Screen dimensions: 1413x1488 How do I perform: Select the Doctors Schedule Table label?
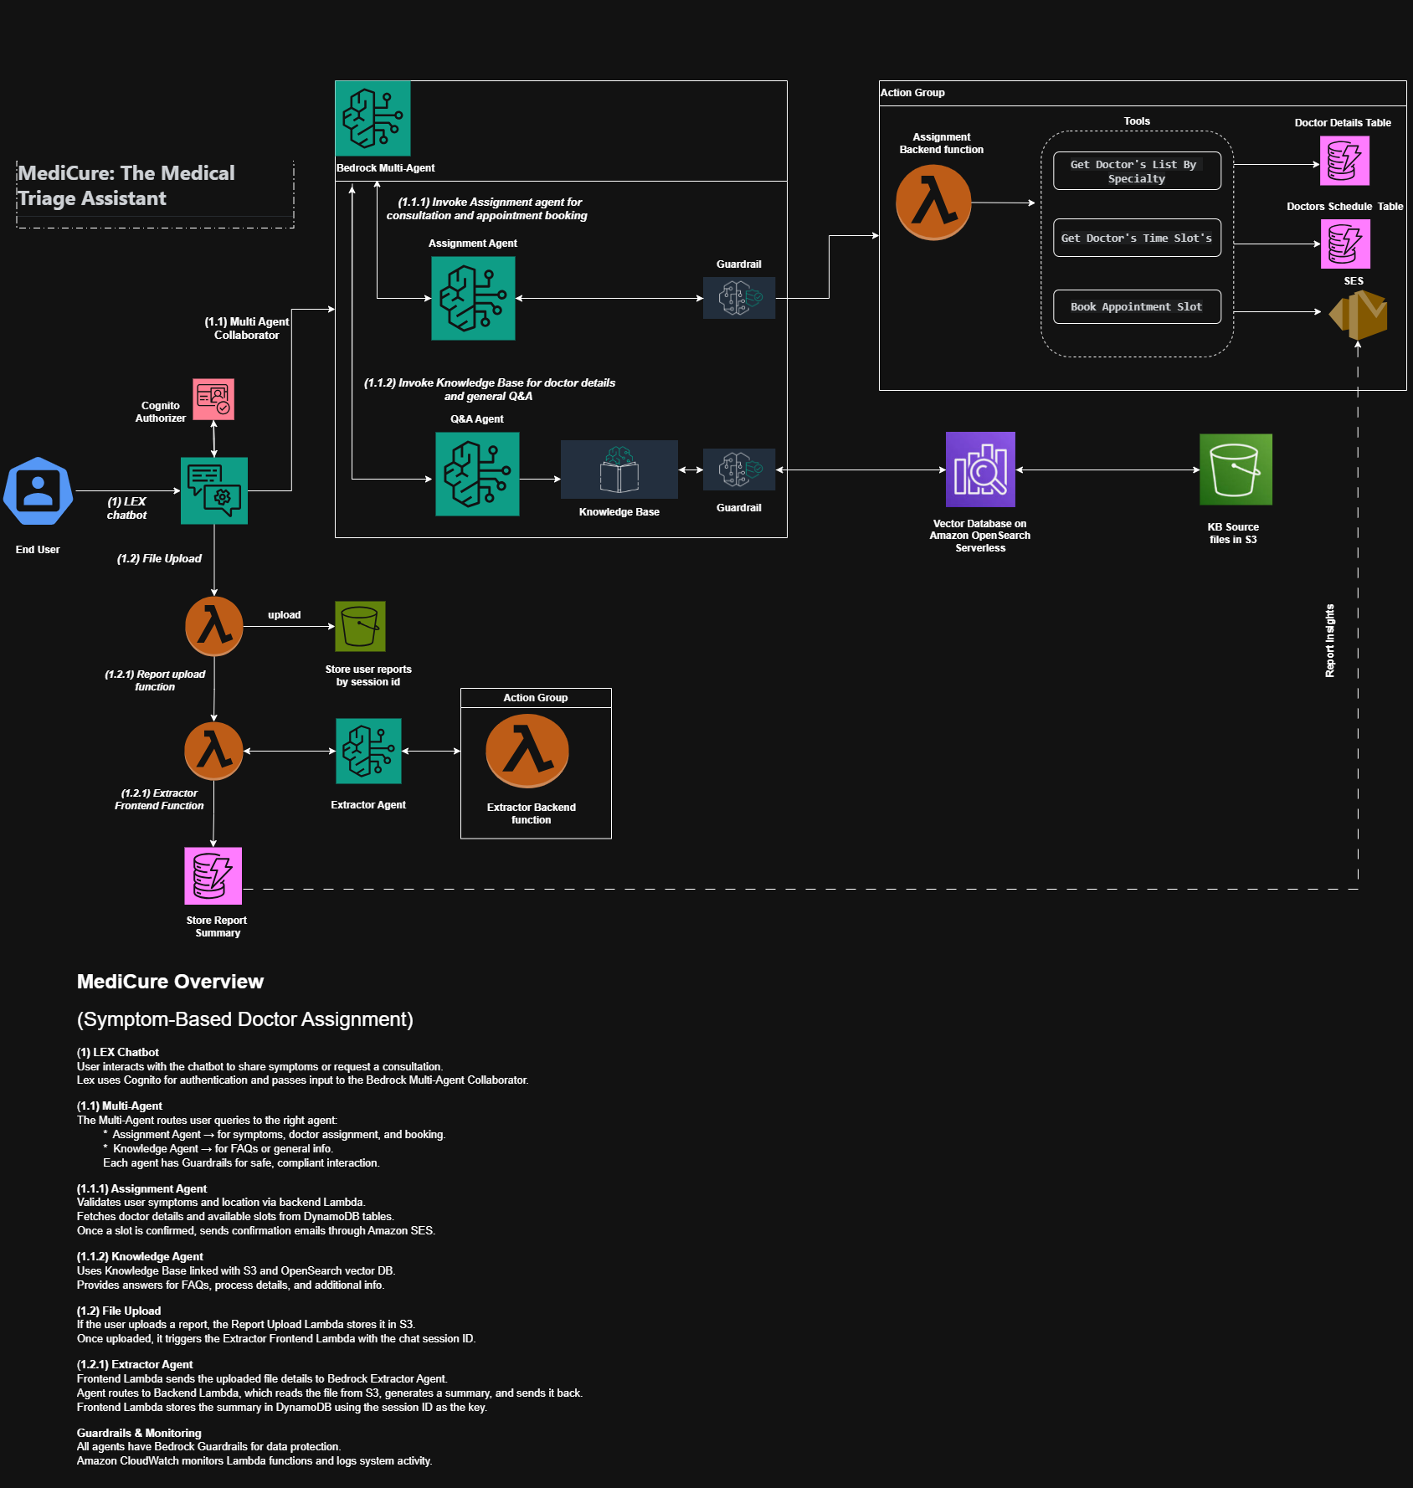click(1345, 207)
